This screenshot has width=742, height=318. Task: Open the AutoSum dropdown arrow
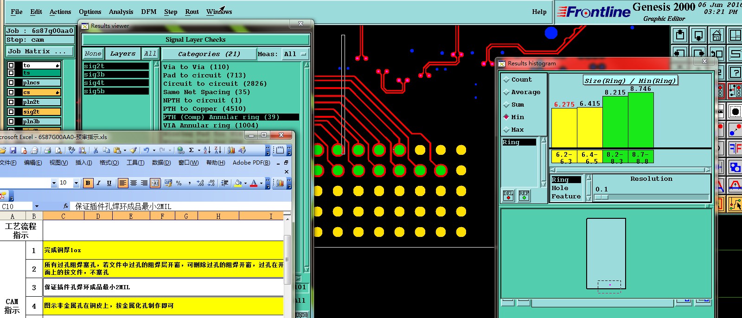[x=199, y=150]
